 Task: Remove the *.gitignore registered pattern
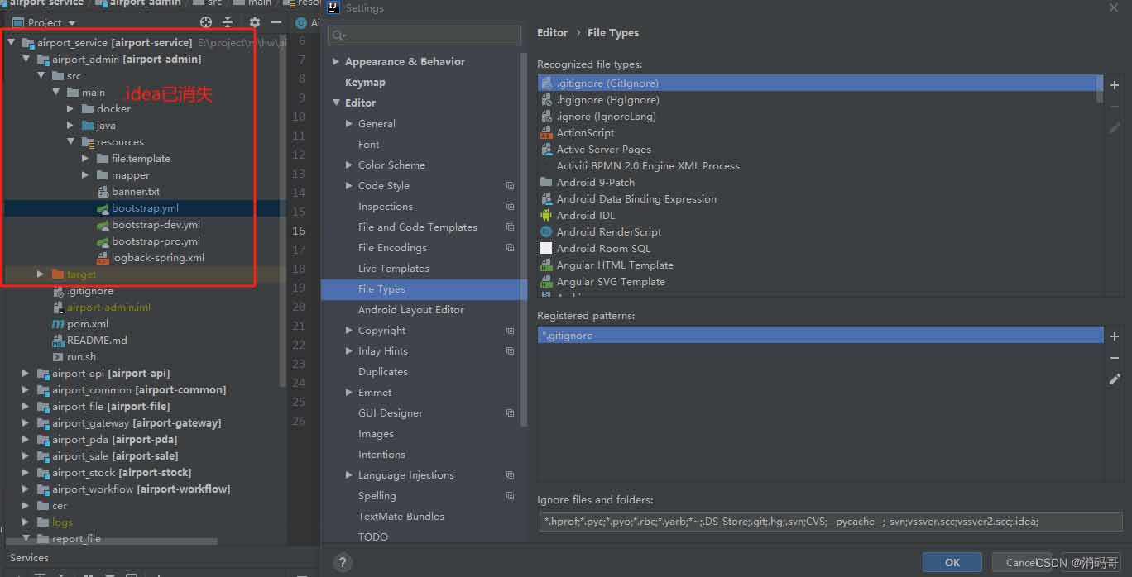(x=1115, y=358)
